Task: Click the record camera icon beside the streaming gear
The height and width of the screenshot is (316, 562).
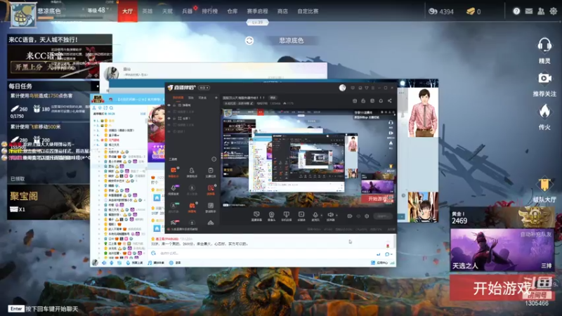Action: [349, 216]
